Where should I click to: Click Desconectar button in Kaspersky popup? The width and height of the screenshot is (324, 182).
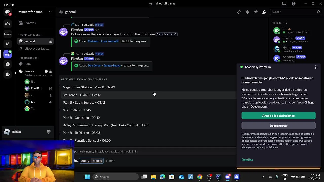[278, 126]
